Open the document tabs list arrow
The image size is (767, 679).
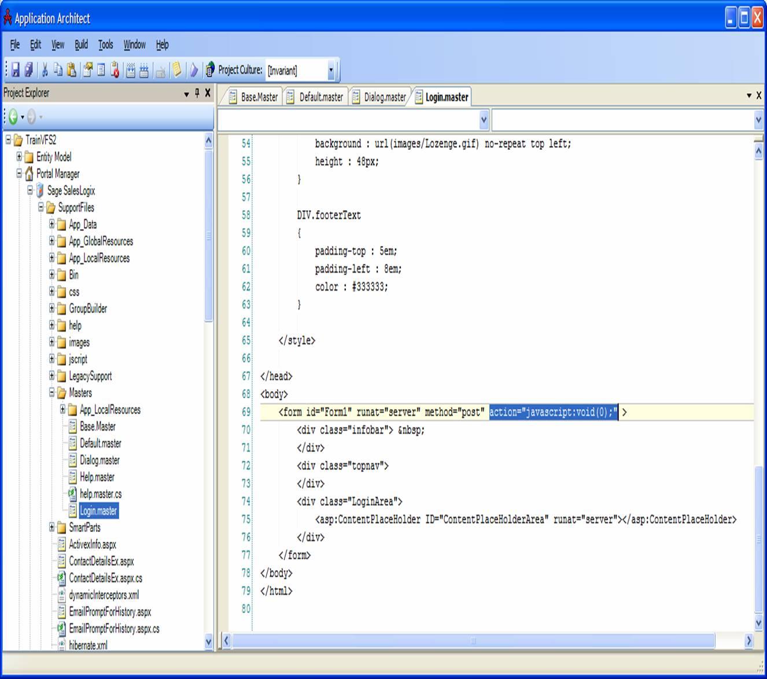(749, 96)
